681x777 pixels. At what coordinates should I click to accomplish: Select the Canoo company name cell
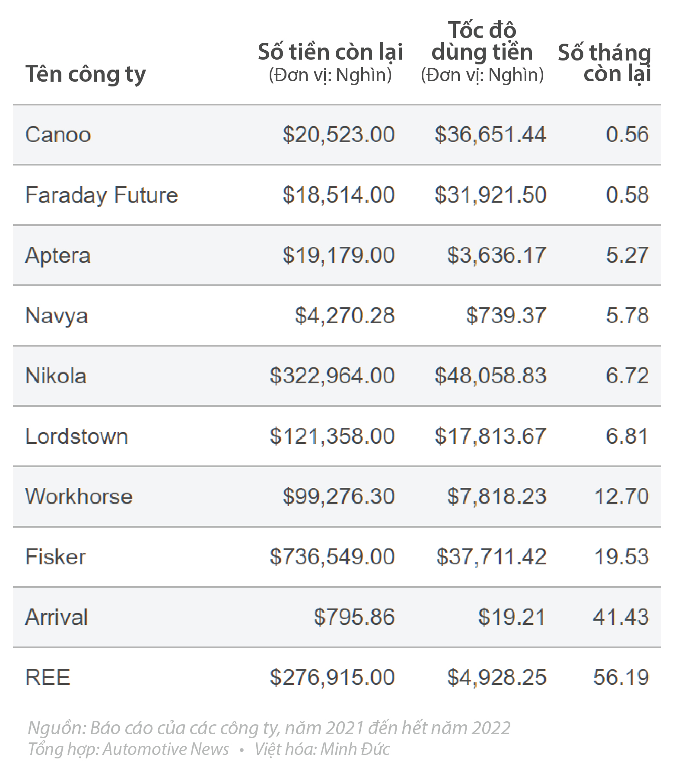click(x=58, y=134)
